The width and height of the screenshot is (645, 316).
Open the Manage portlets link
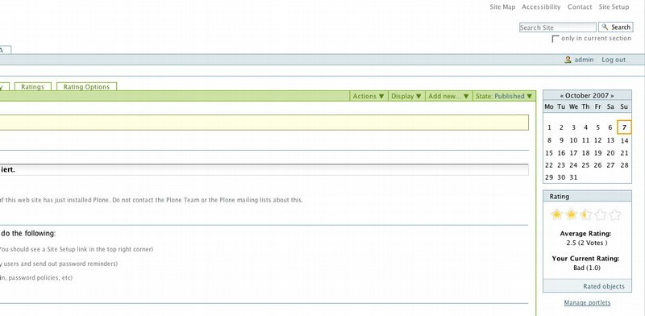point(587,303)
